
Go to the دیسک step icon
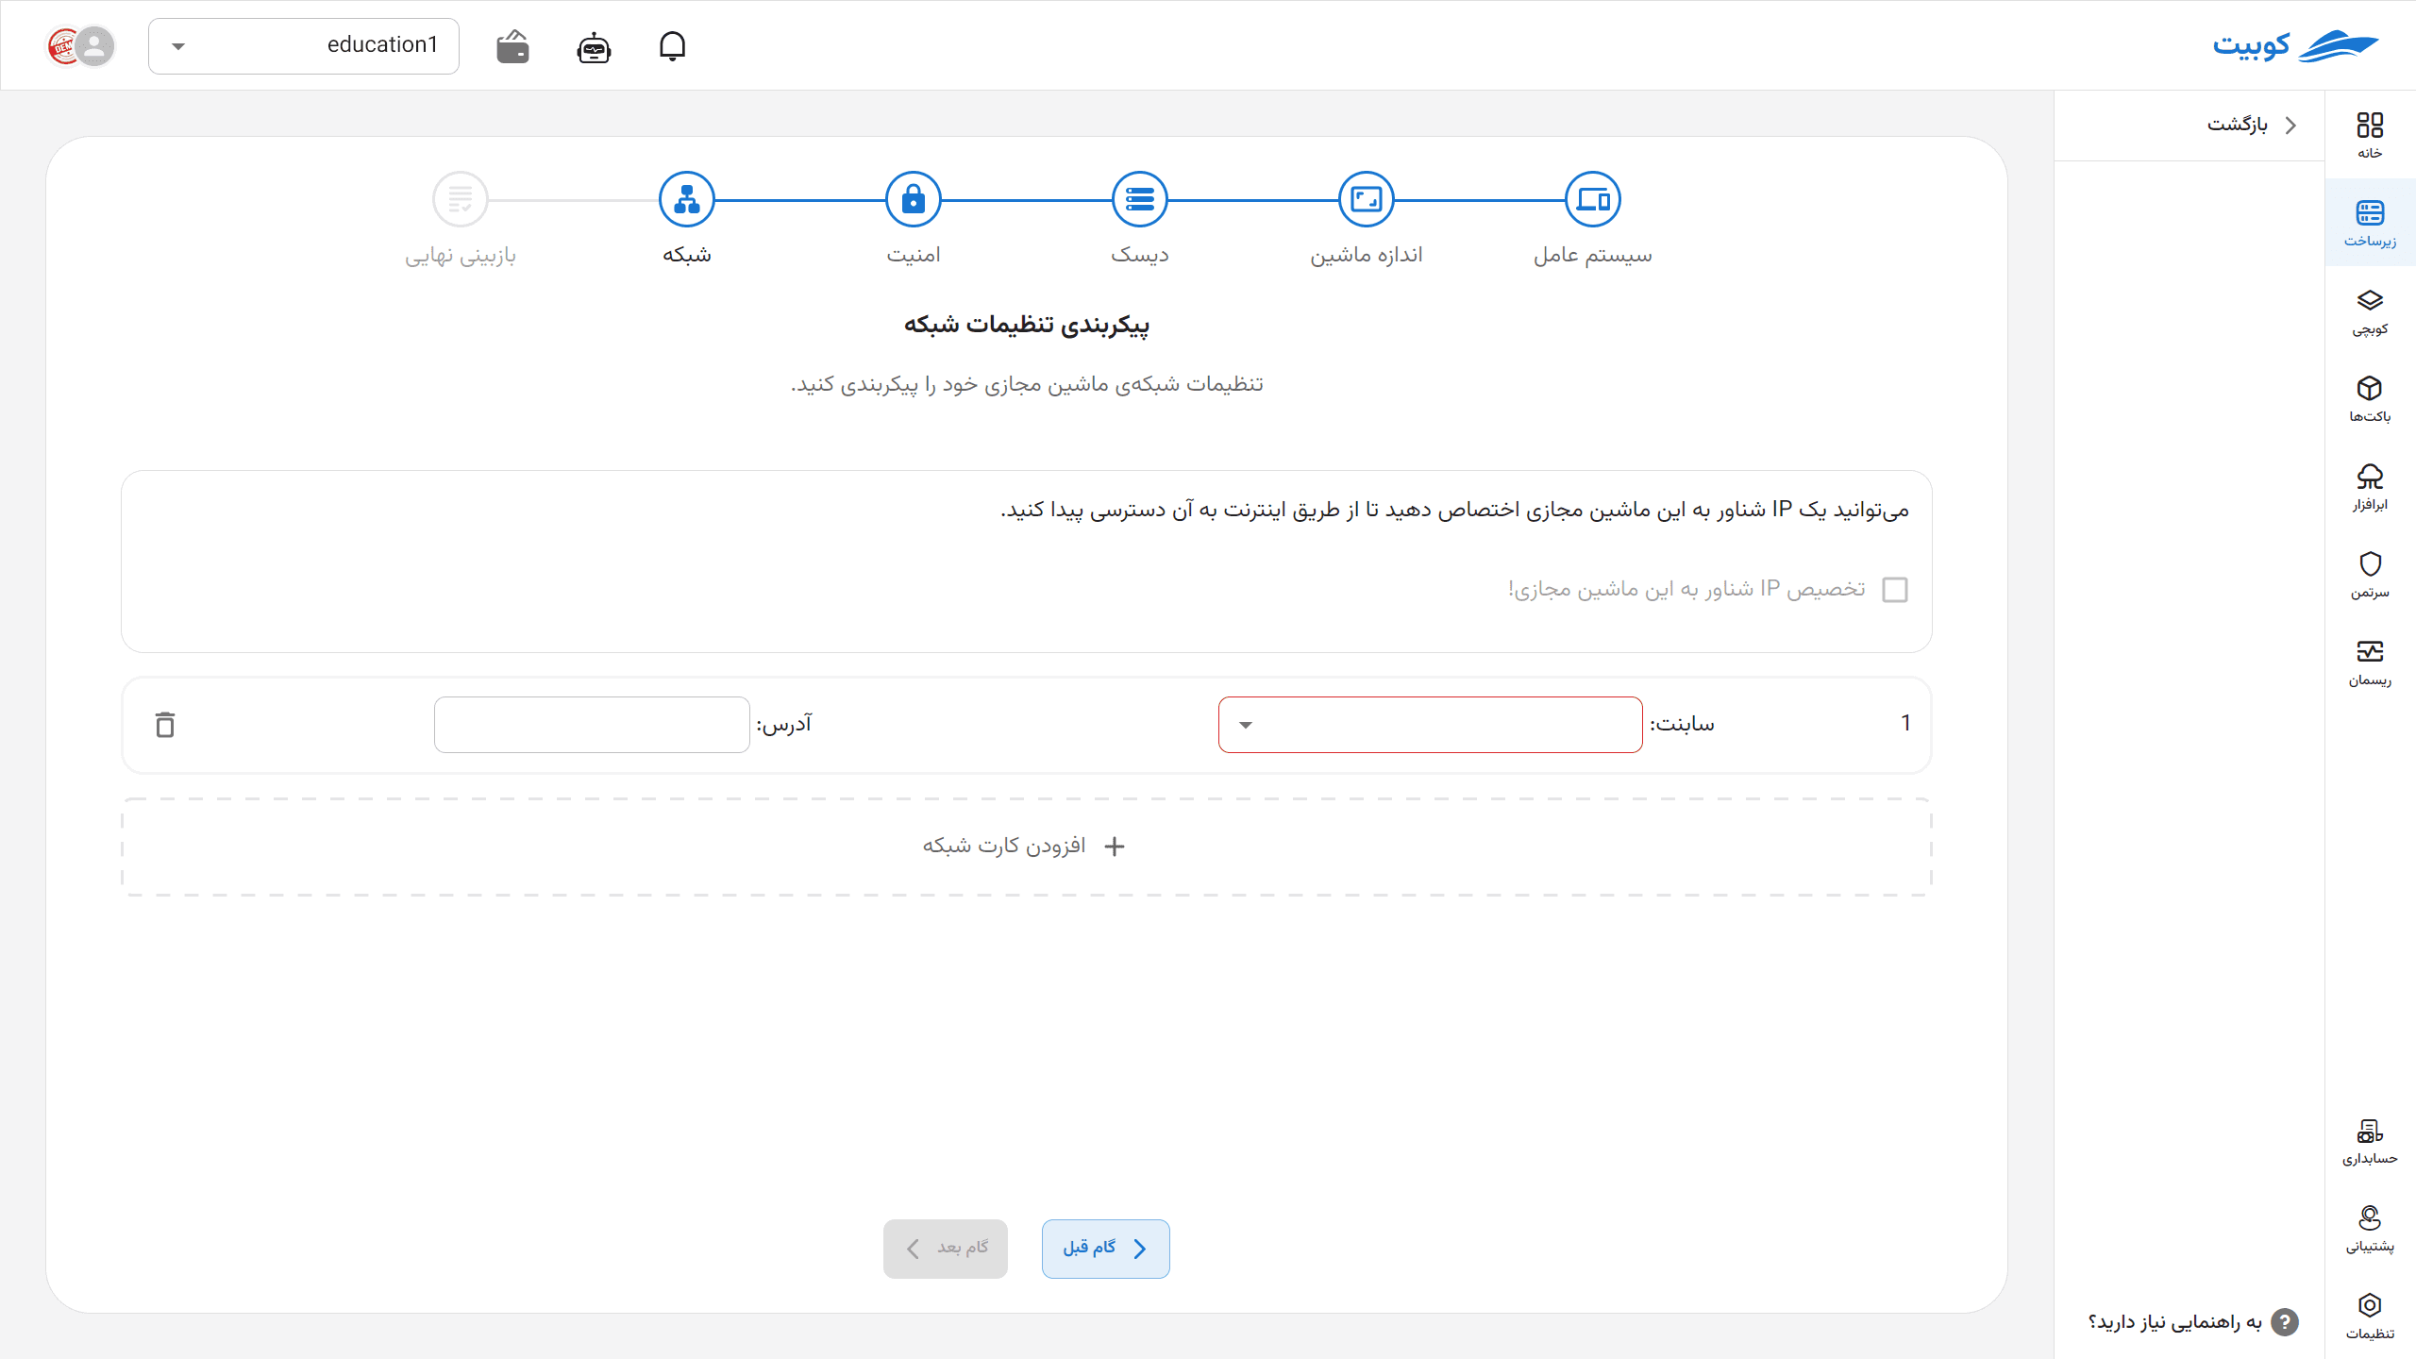[x=1140, y=199]
